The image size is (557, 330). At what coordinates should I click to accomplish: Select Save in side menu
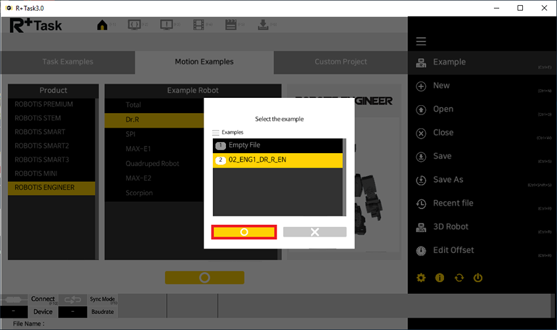click(482, 156)
